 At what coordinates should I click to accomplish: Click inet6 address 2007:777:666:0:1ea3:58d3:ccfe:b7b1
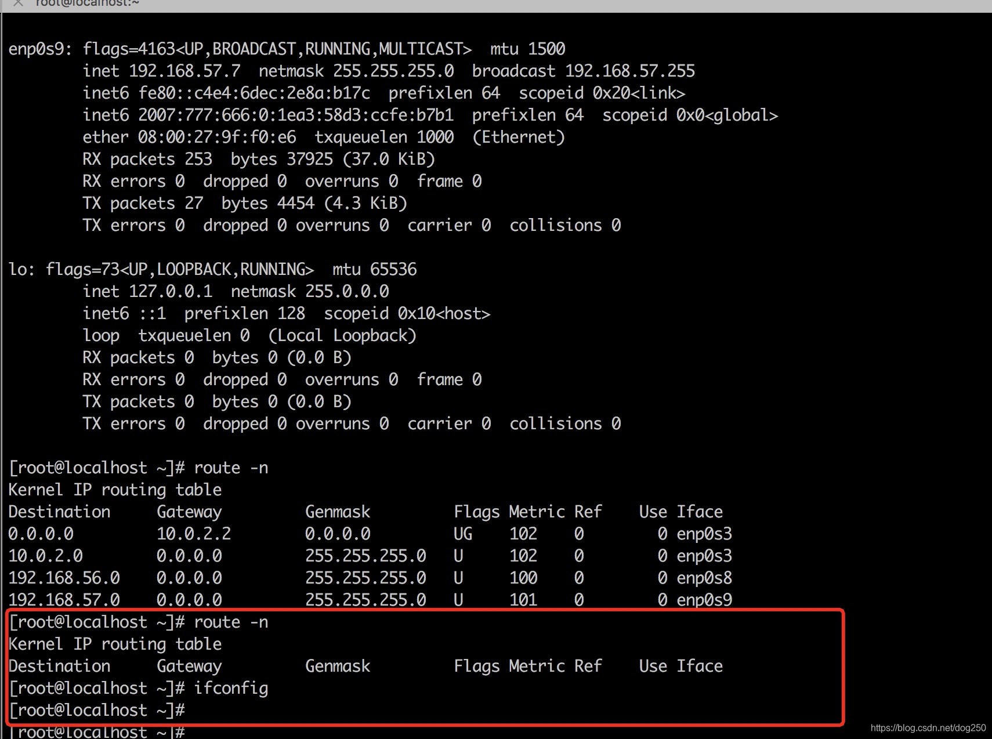coord(296,115)
